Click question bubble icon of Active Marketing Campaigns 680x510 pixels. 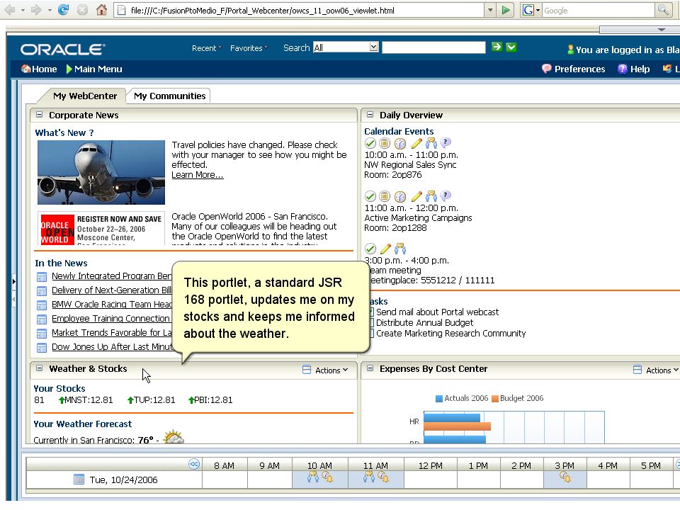coord(446,195)
